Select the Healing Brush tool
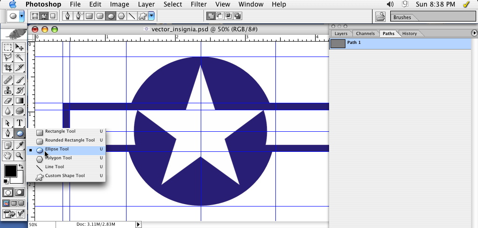This screenshot has height=228, width=478. (x=7, y=80)
